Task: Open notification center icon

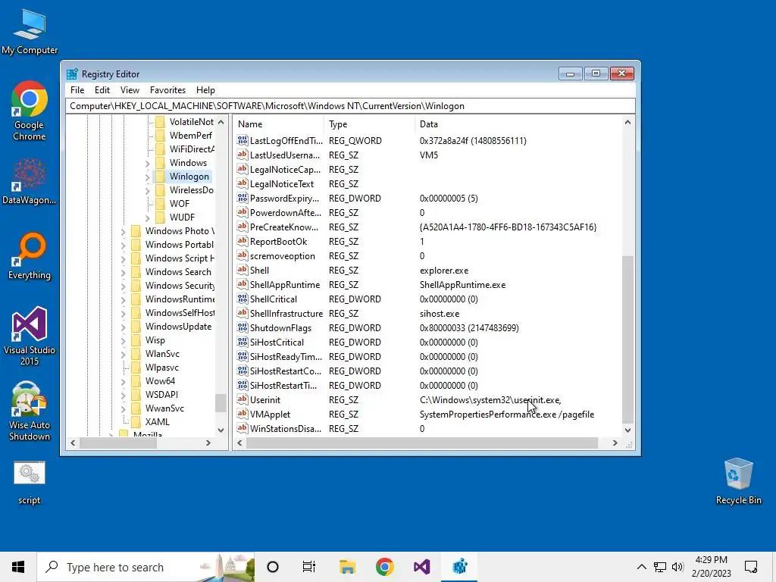Action: point(751,567)
